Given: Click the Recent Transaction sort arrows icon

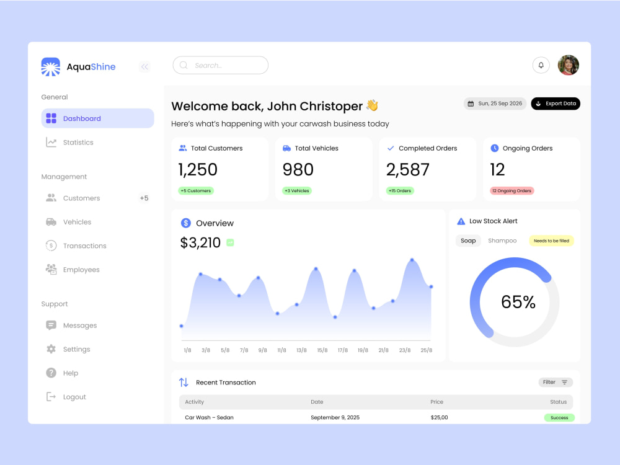Looking at the screenshot, I should coord(184,383).
